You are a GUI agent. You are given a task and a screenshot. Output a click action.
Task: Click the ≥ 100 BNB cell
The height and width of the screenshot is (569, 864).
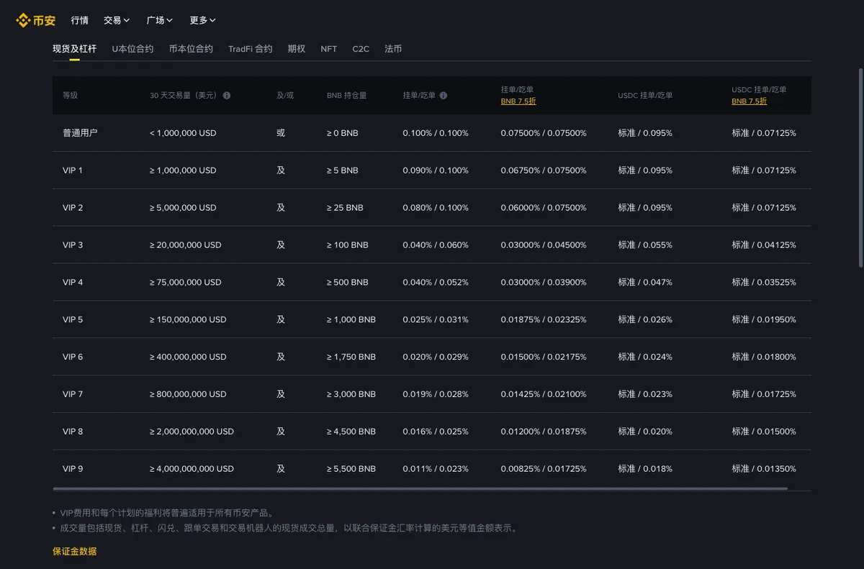tap(348, 245)
